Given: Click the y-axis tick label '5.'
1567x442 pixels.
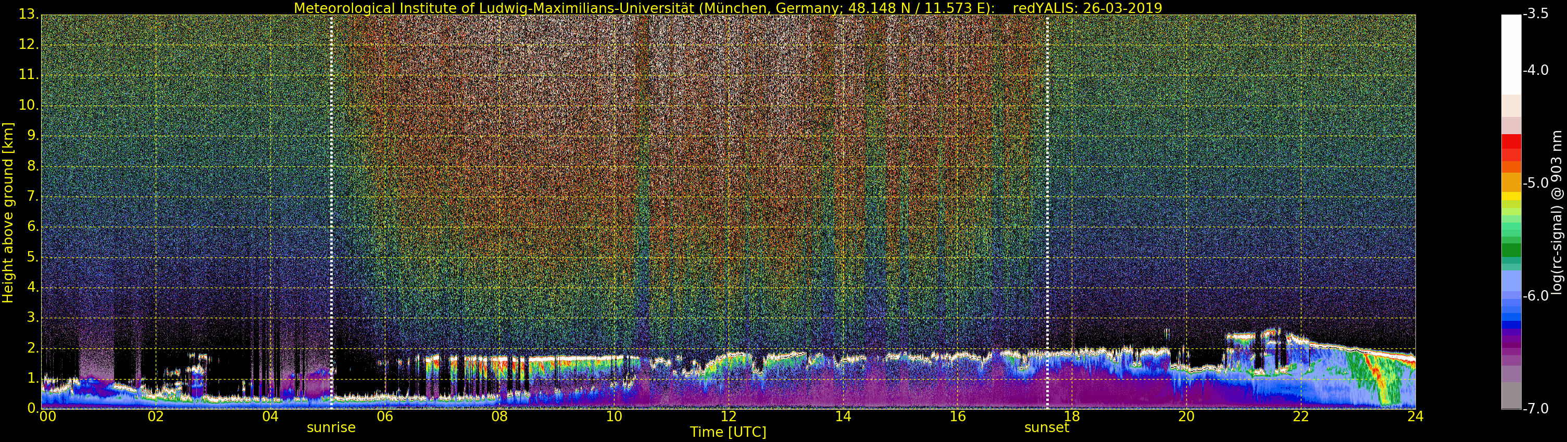Looking at the screenshot, I should (x=33, y=257).
